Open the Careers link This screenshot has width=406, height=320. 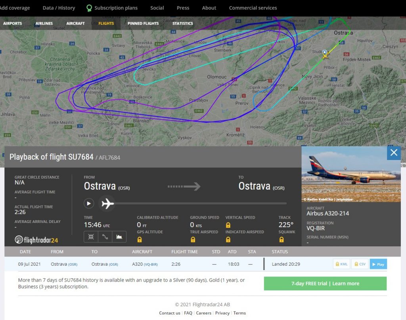[203, 313]
